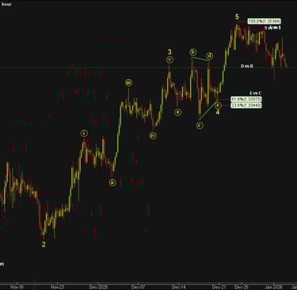Click the Dec-07 date on the time axis
The width and height of the screenshot is (297, 290).
[139, 287]
